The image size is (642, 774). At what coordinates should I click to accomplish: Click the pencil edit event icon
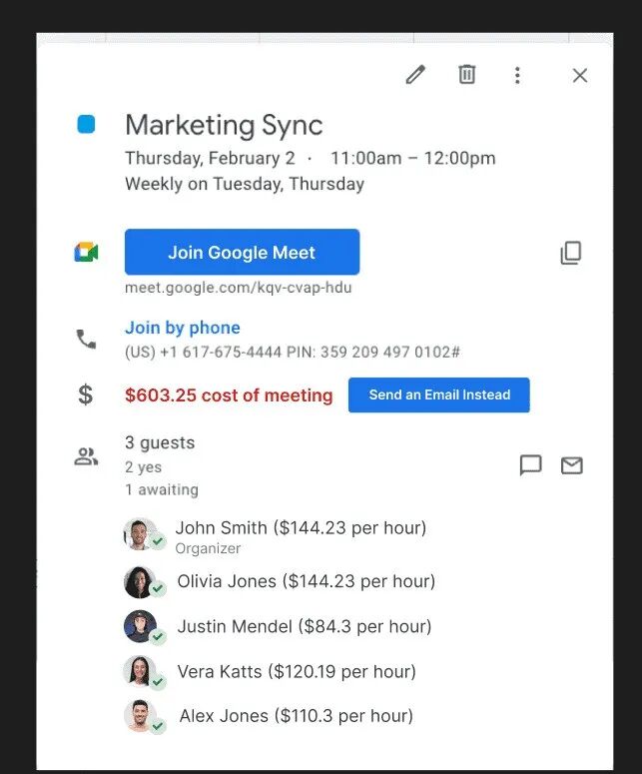pyautogui.click(x=415, y=75)
